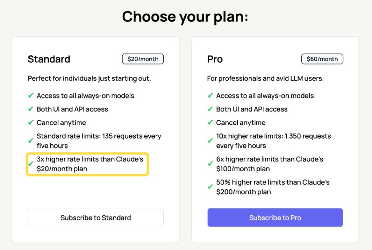Click the Standard plan heading
The image size is (372, 250).
(x=49, y=59)
